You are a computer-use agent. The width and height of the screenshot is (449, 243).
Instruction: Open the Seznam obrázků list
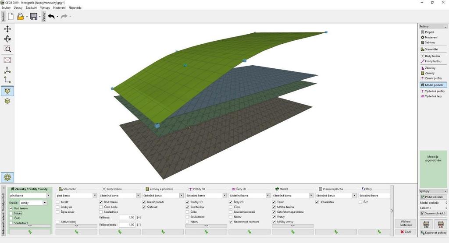tap(433, 213)
